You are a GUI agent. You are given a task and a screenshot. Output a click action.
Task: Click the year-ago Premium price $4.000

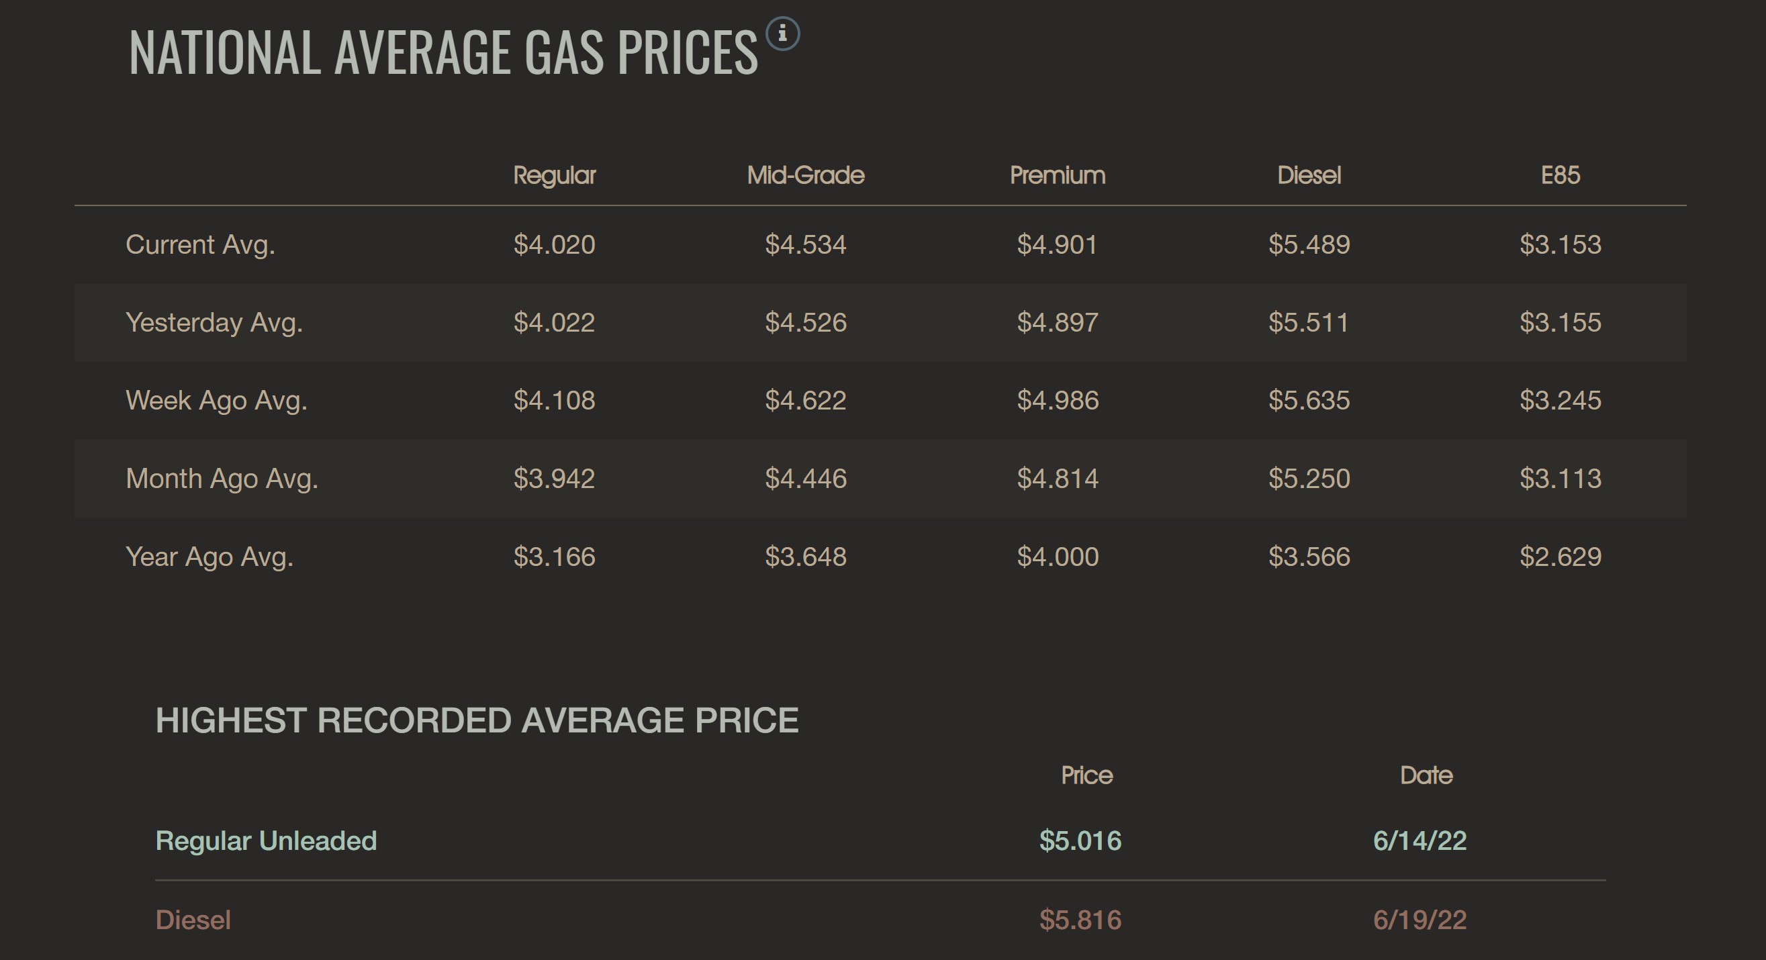click(x=1057, y=557)
